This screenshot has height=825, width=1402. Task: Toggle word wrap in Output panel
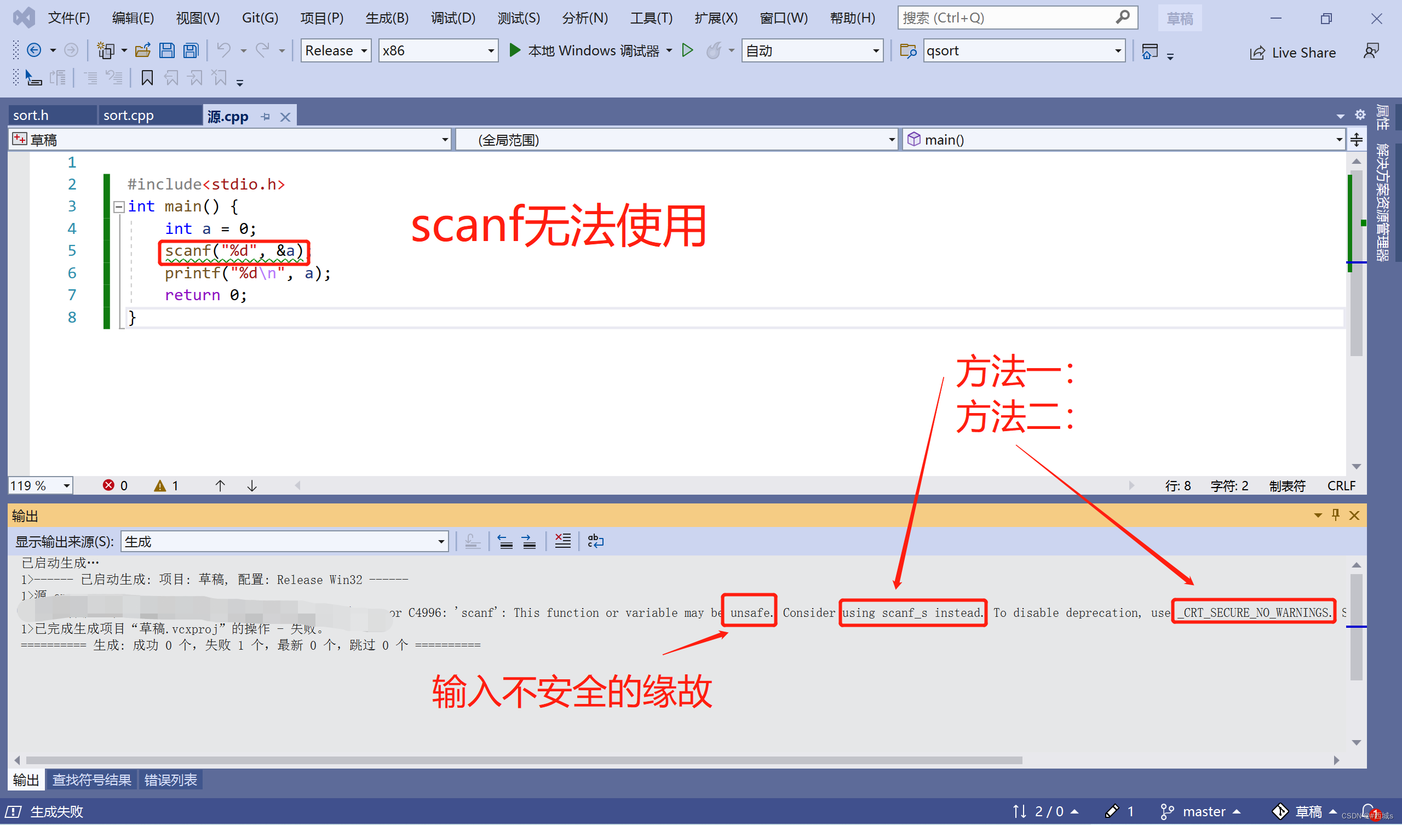[595, 541]
